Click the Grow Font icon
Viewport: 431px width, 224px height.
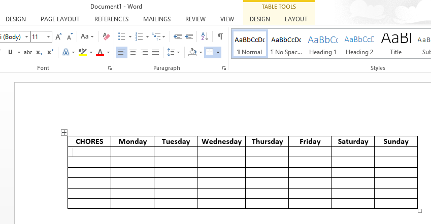(x=59, y=36)
